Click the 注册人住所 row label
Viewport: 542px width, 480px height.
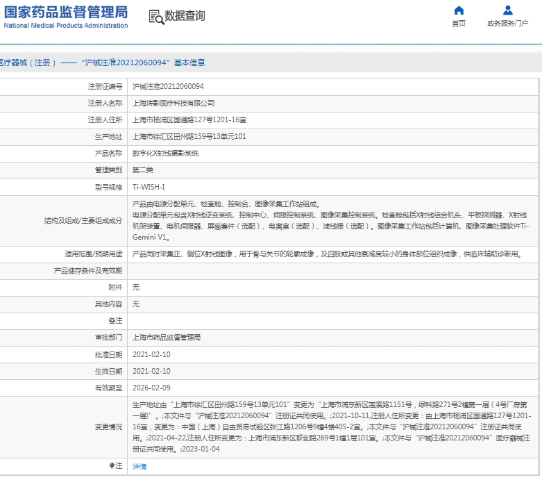[105, 119]
